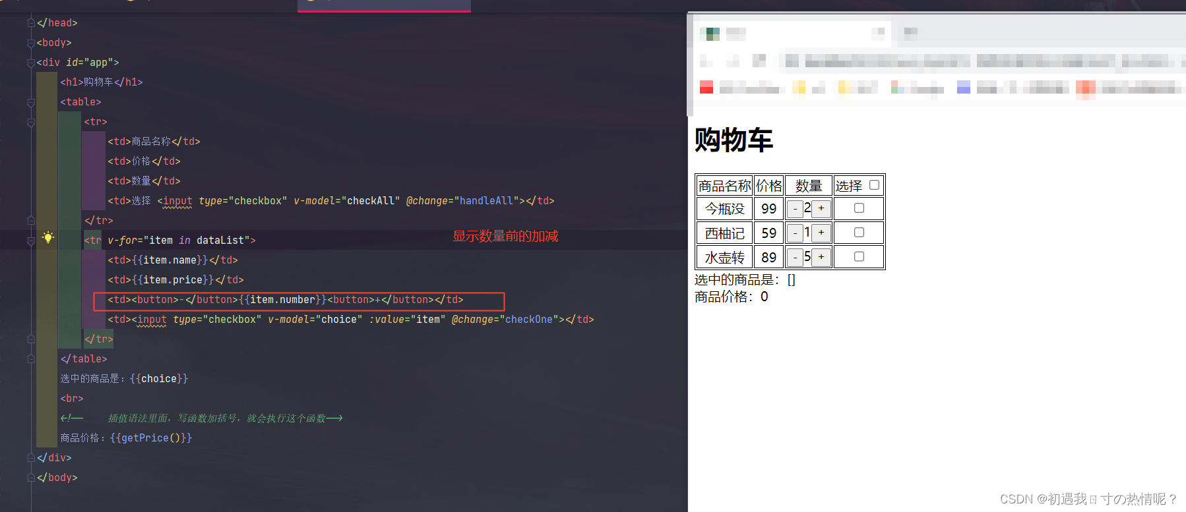The height and width of the screenshot is (512, 1186).
Task: Click the price cell showing 59
Action: point(768,233)
